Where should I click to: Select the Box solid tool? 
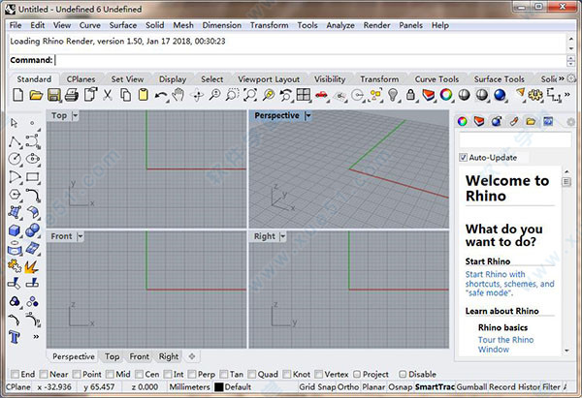pos(15,230)
